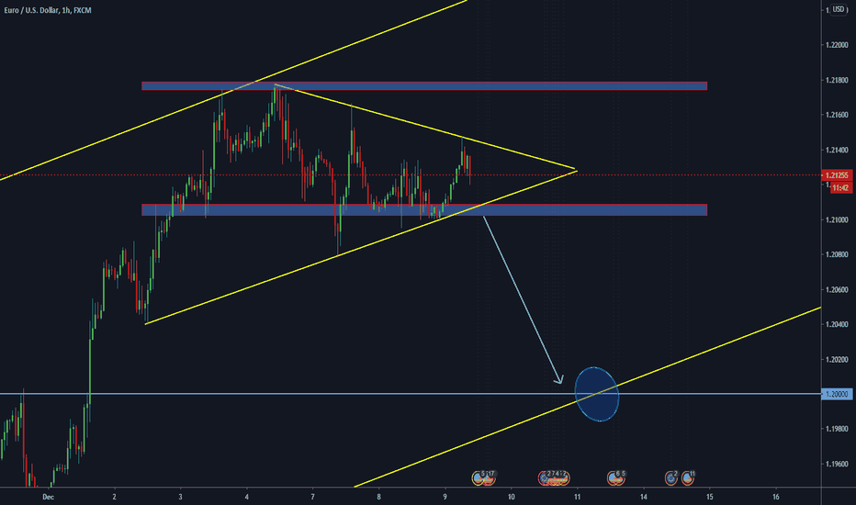The height and width of the screenshot is (505, 856).
Task: Click the 1.21600 price axis label
Action: point(837,115)
